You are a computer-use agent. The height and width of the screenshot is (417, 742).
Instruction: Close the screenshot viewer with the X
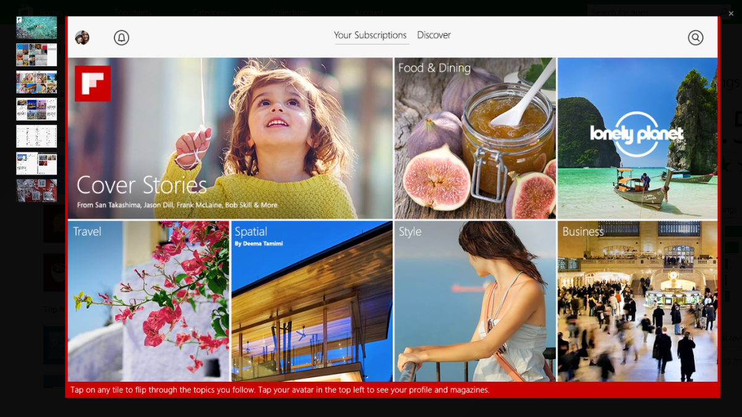(x=731, y=13)
